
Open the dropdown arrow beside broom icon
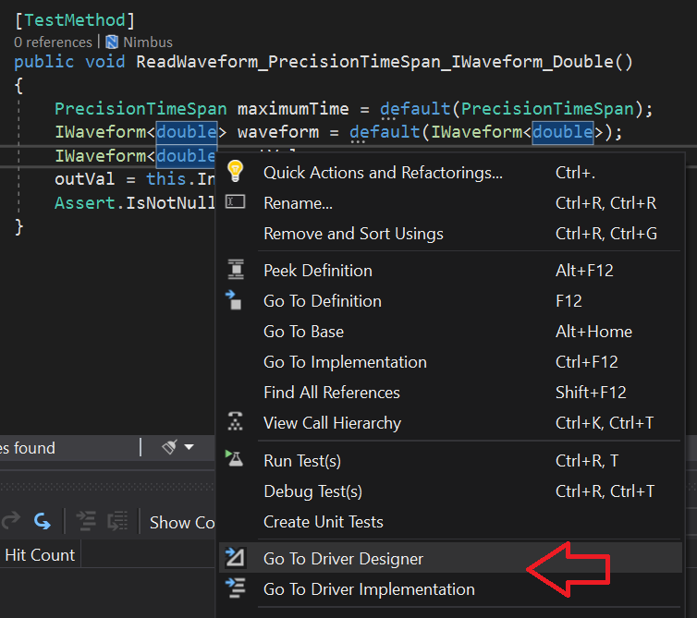coord(189,447)
